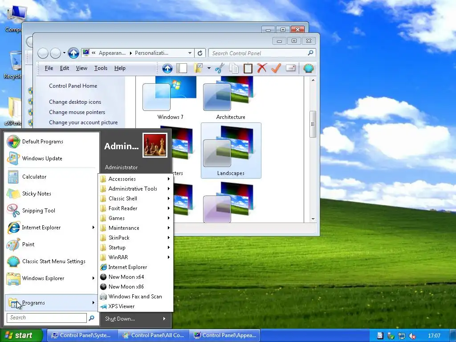Open the Help menu
The width and height of the screenshot is (456, 342).
[120, 68]
